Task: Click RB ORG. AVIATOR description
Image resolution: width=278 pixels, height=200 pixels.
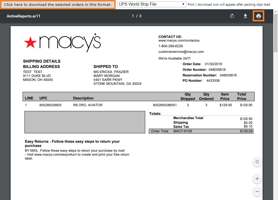Action: [88, 105]
